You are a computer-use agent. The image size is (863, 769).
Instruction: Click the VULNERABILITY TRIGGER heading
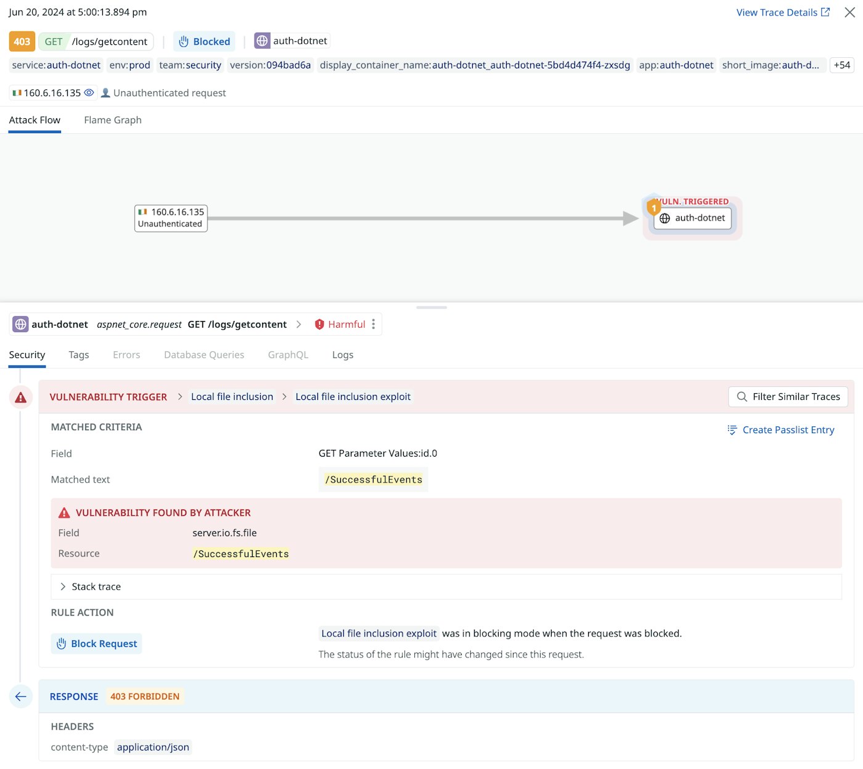[x=108, y=397]
